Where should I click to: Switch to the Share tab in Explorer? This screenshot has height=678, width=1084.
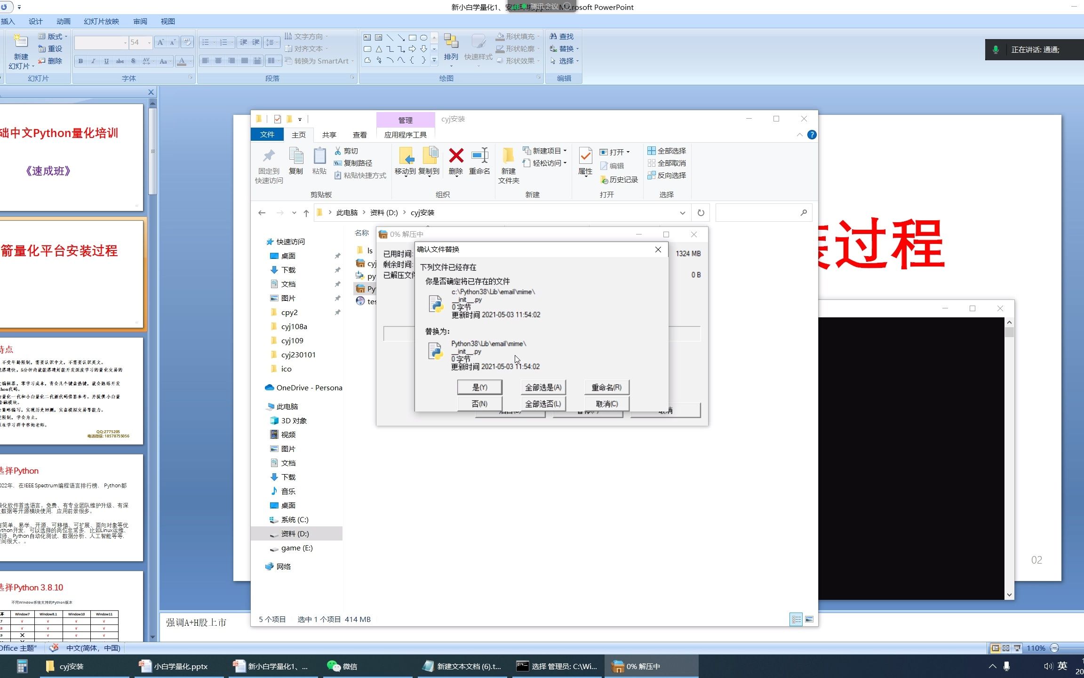[329, 135]
